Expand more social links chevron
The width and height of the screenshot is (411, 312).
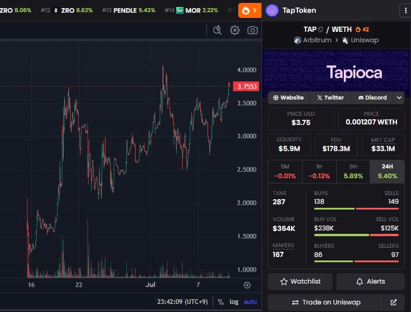[x=399, y=98]
